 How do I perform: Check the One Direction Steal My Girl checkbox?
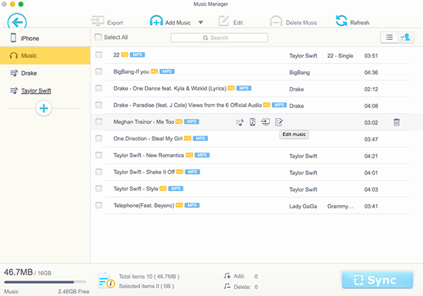click(x=99, y=138)
